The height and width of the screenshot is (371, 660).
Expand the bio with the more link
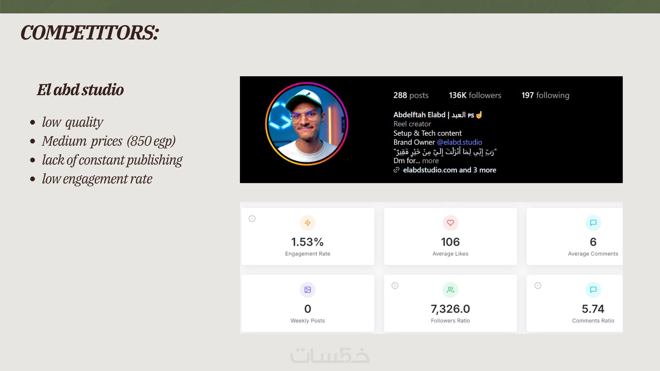pyautogui.click(x=430, y=161)
